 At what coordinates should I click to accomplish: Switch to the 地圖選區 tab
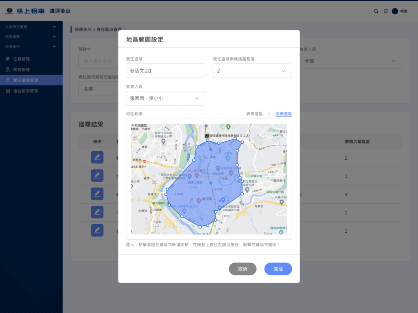point(284,114)
